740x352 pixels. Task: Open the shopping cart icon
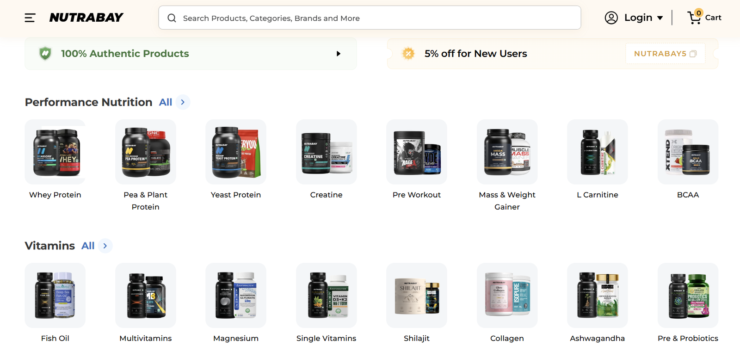pos(694,17)
